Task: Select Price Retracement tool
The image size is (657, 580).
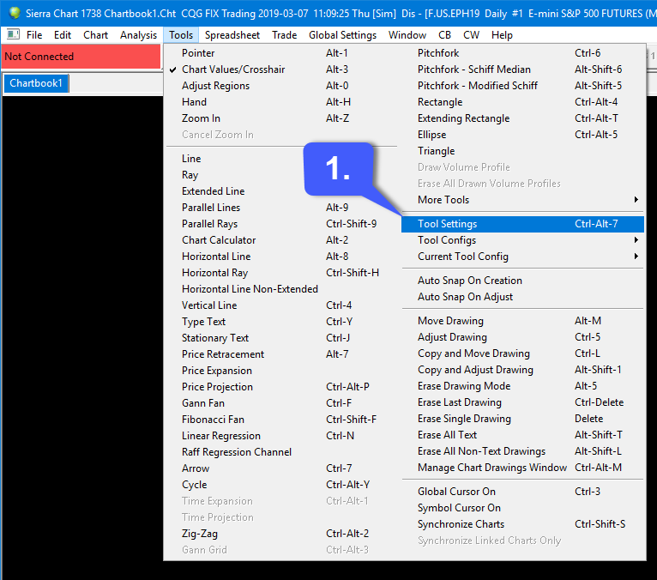Action: (280, 354)
